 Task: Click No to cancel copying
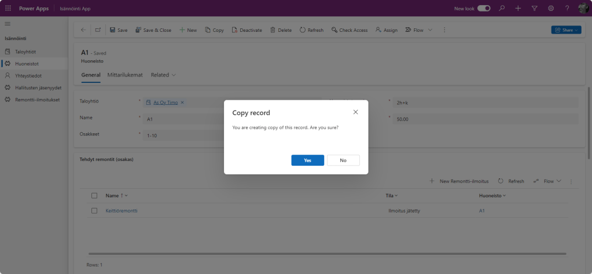(x=343, y=160)
